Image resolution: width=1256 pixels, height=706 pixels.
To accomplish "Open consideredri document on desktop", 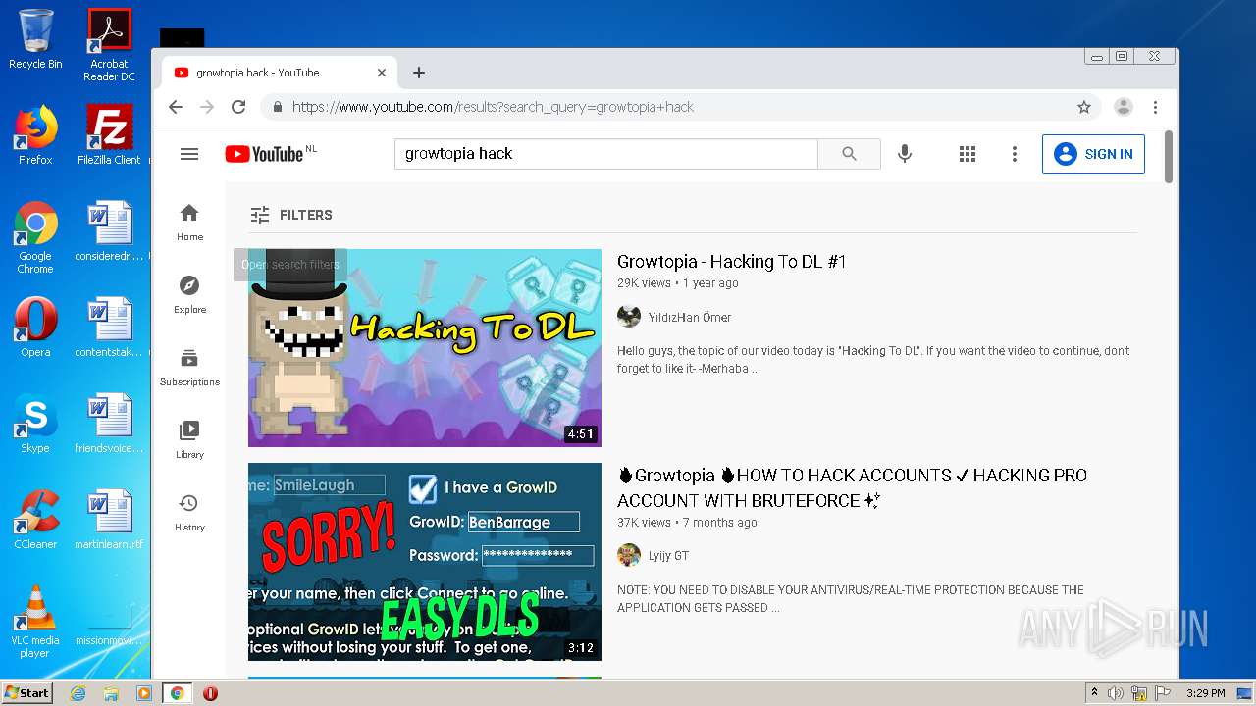I will coord(109,231).
